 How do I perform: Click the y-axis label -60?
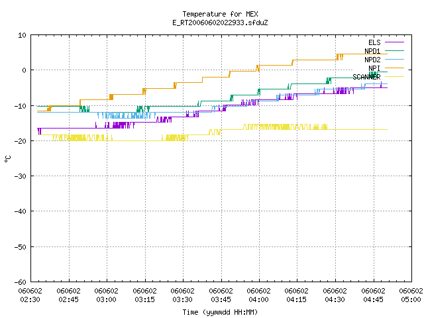pyautogui.click(x=21, y=282)
